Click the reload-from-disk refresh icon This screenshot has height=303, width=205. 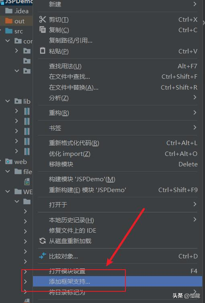(x=43, y=241)
